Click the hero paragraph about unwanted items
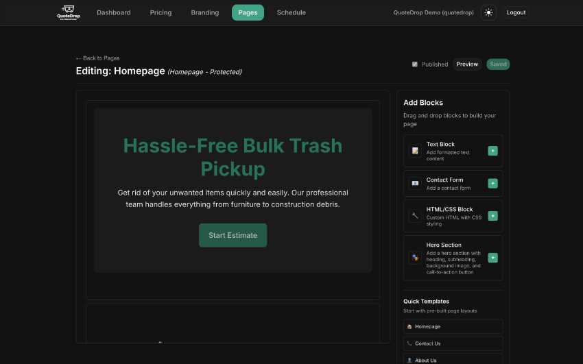Image resolution: width=583 pixels, height=364 pixels. point(233,199)
